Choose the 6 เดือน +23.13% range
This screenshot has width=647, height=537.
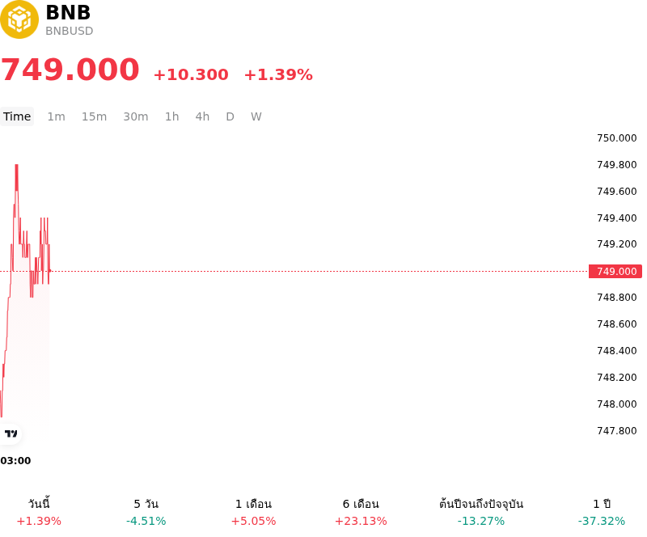tap(361, 512)
